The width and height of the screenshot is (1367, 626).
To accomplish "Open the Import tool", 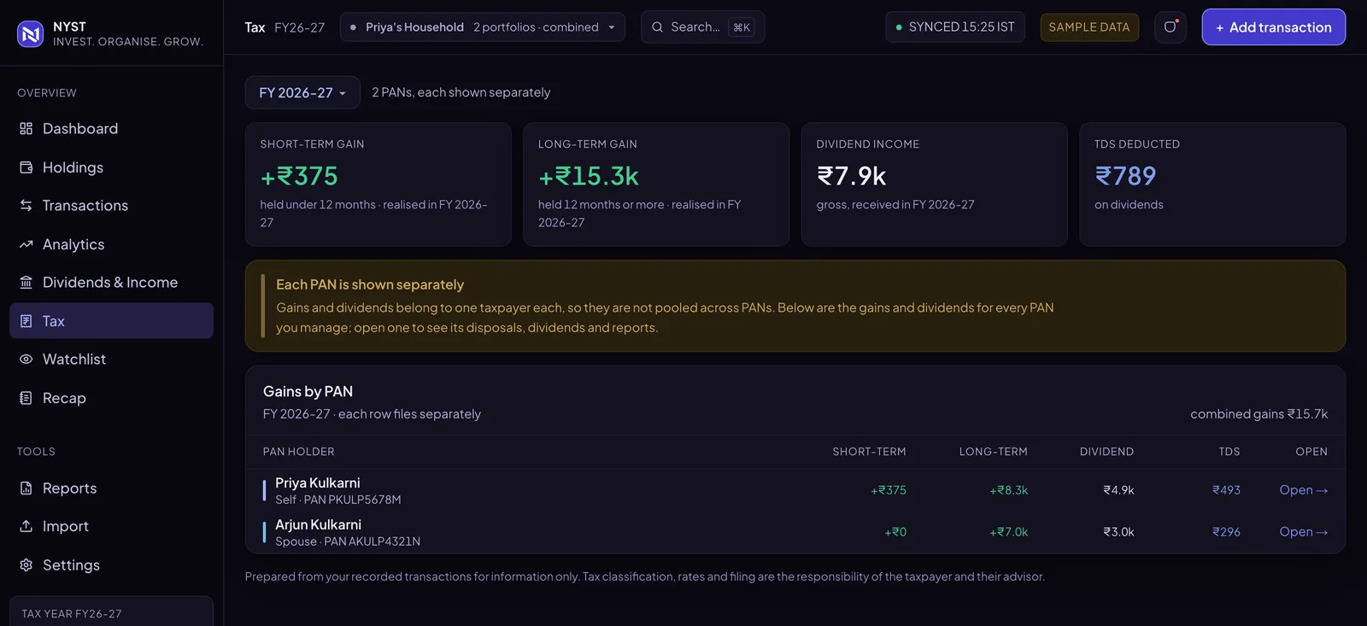I will [111, 526].
